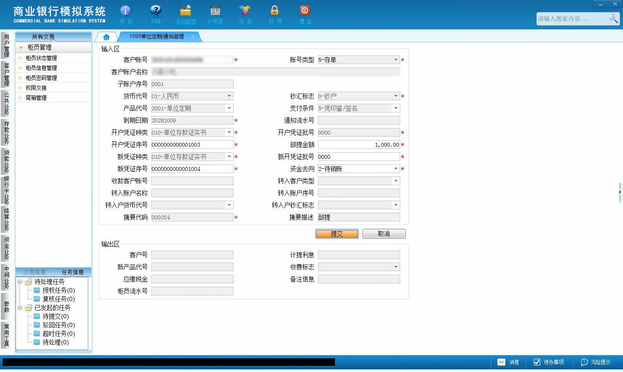Click the 提交 submit button
The image size is (623, 372).
(x=337, y=234)
